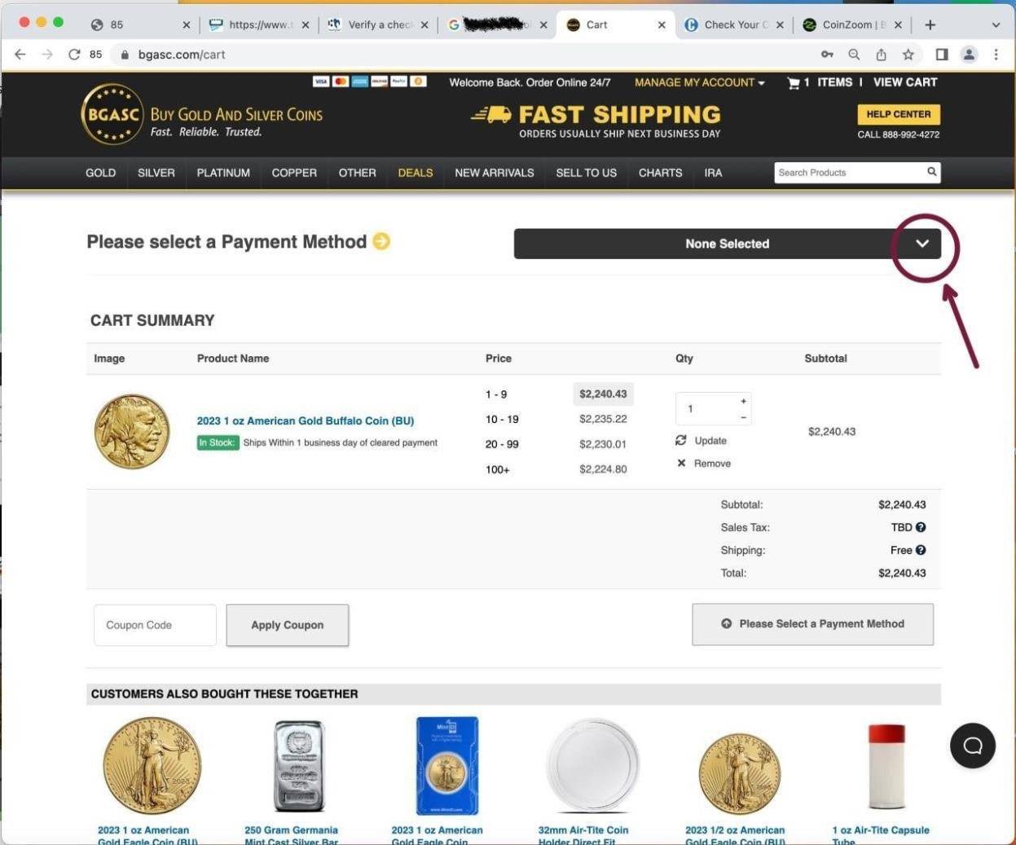
Task: Click the quantity input field
Action: pos(706,408)
